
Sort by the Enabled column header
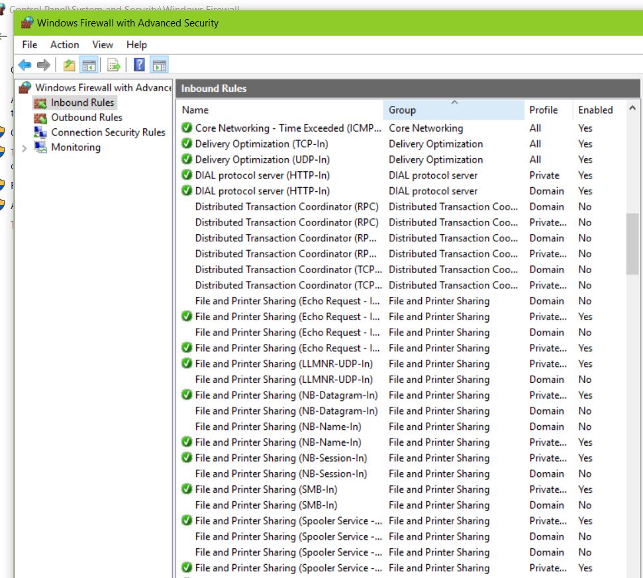pos(599,110)
